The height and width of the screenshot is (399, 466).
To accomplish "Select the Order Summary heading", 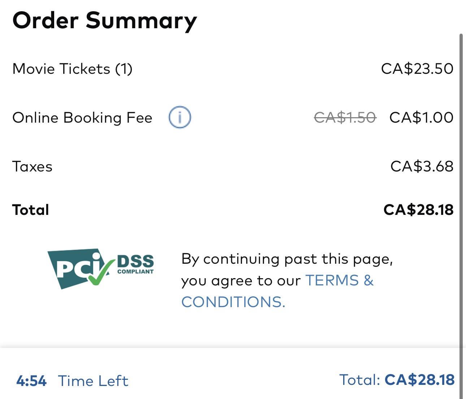I will [105, 21].
